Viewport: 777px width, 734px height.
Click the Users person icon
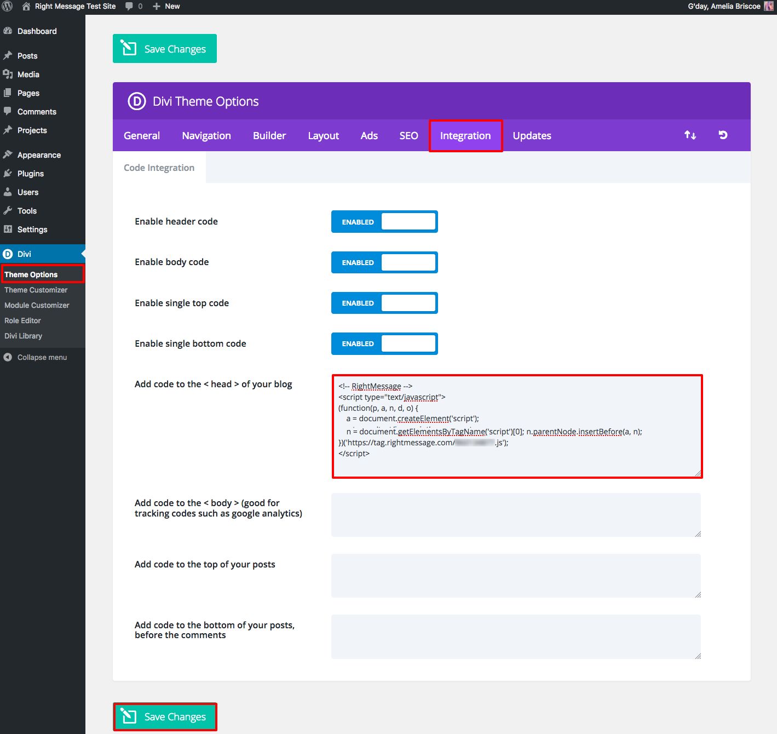8,192
